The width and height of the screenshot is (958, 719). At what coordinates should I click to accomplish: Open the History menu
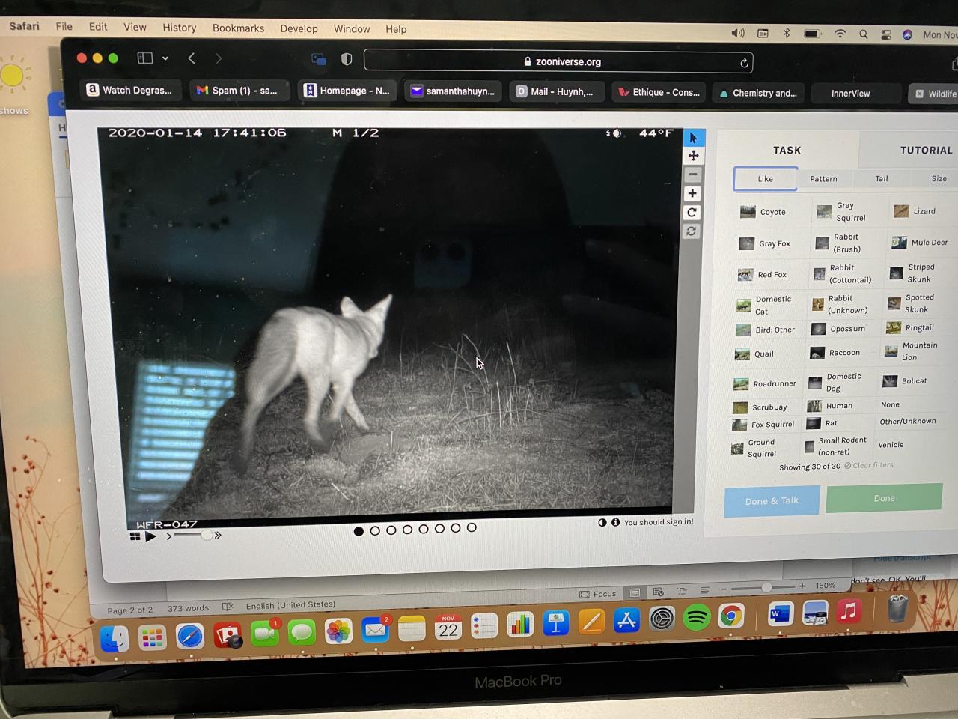(x=180, y=28)
